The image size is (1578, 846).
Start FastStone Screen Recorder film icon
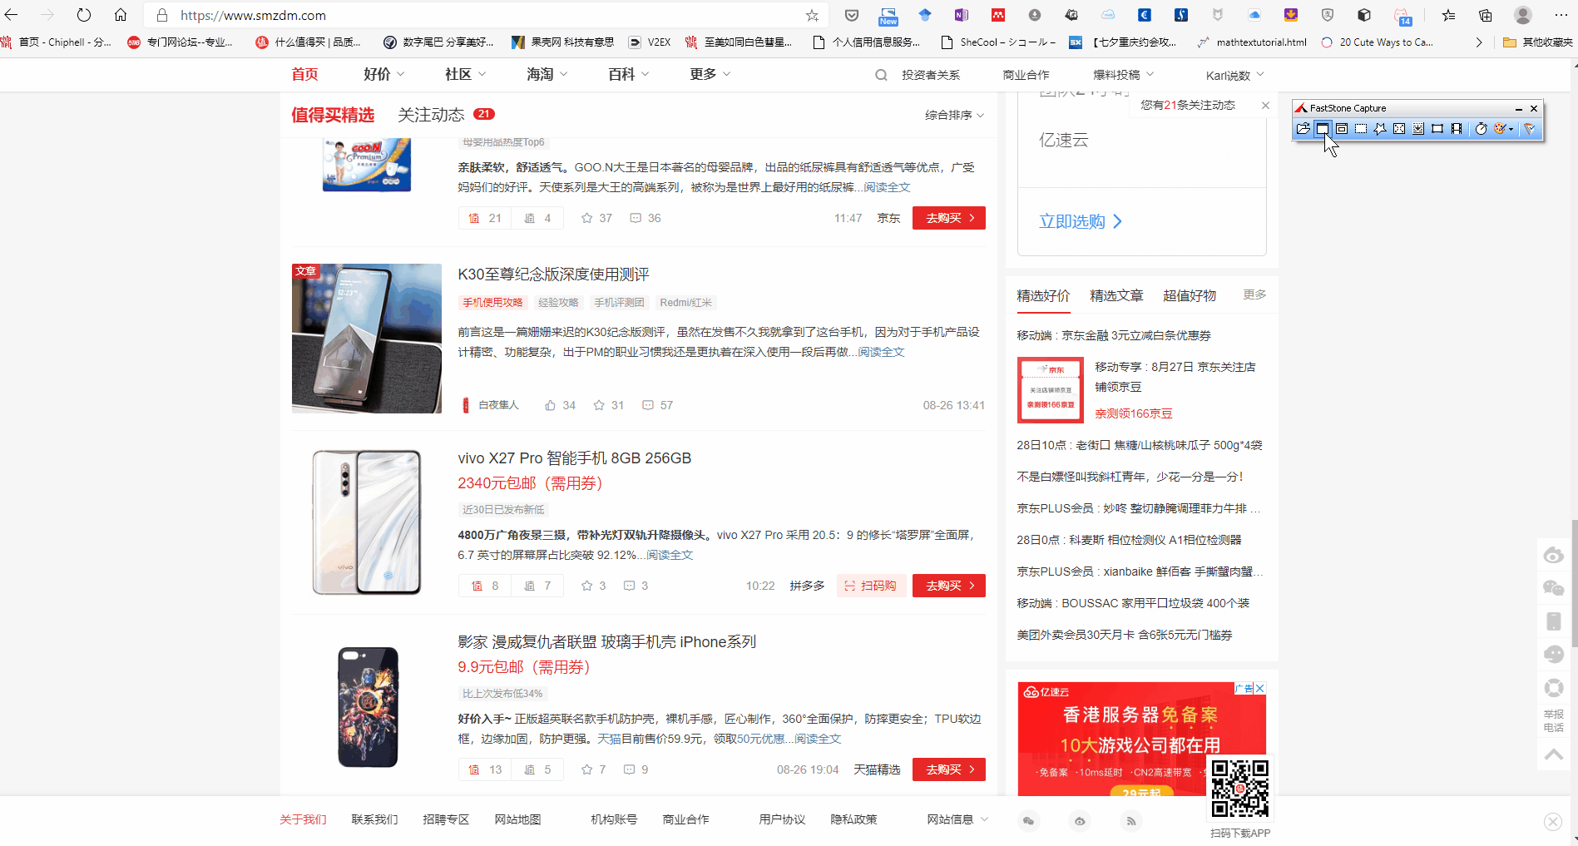pyautogui.click(x=1457, y=129)
